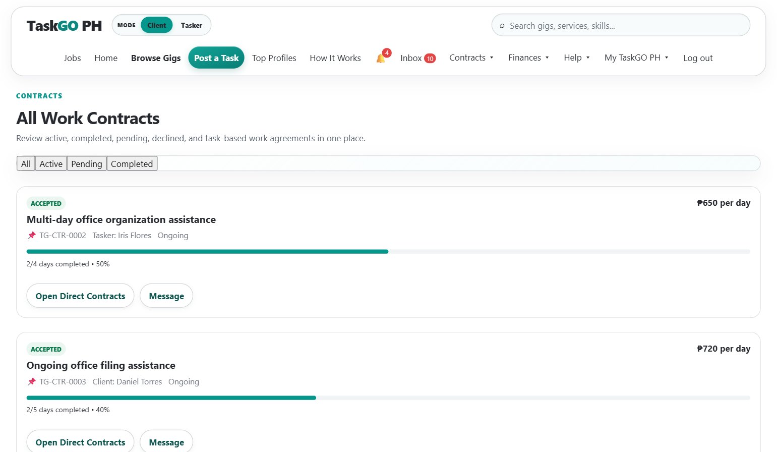Screen dimensions: 777x452
Task: Click the 2/4 days completed • 50% text
Action: click(x=68, y=264)
